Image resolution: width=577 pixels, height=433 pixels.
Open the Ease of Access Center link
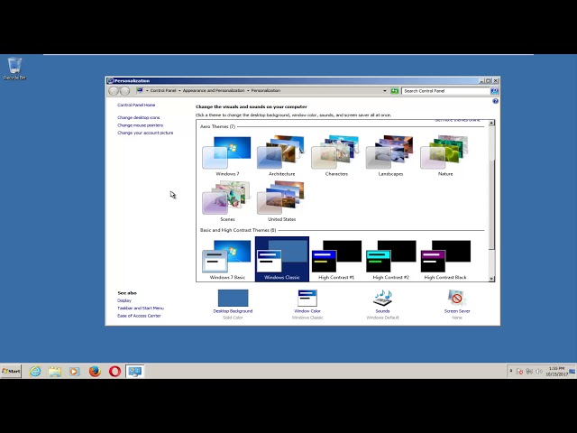coord(139,316)
